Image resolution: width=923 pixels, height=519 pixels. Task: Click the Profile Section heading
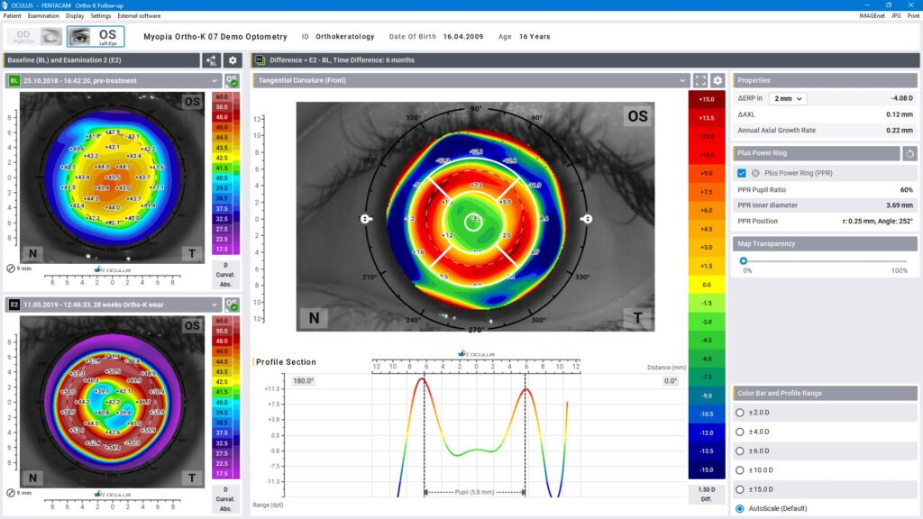(x=286, y=362)
